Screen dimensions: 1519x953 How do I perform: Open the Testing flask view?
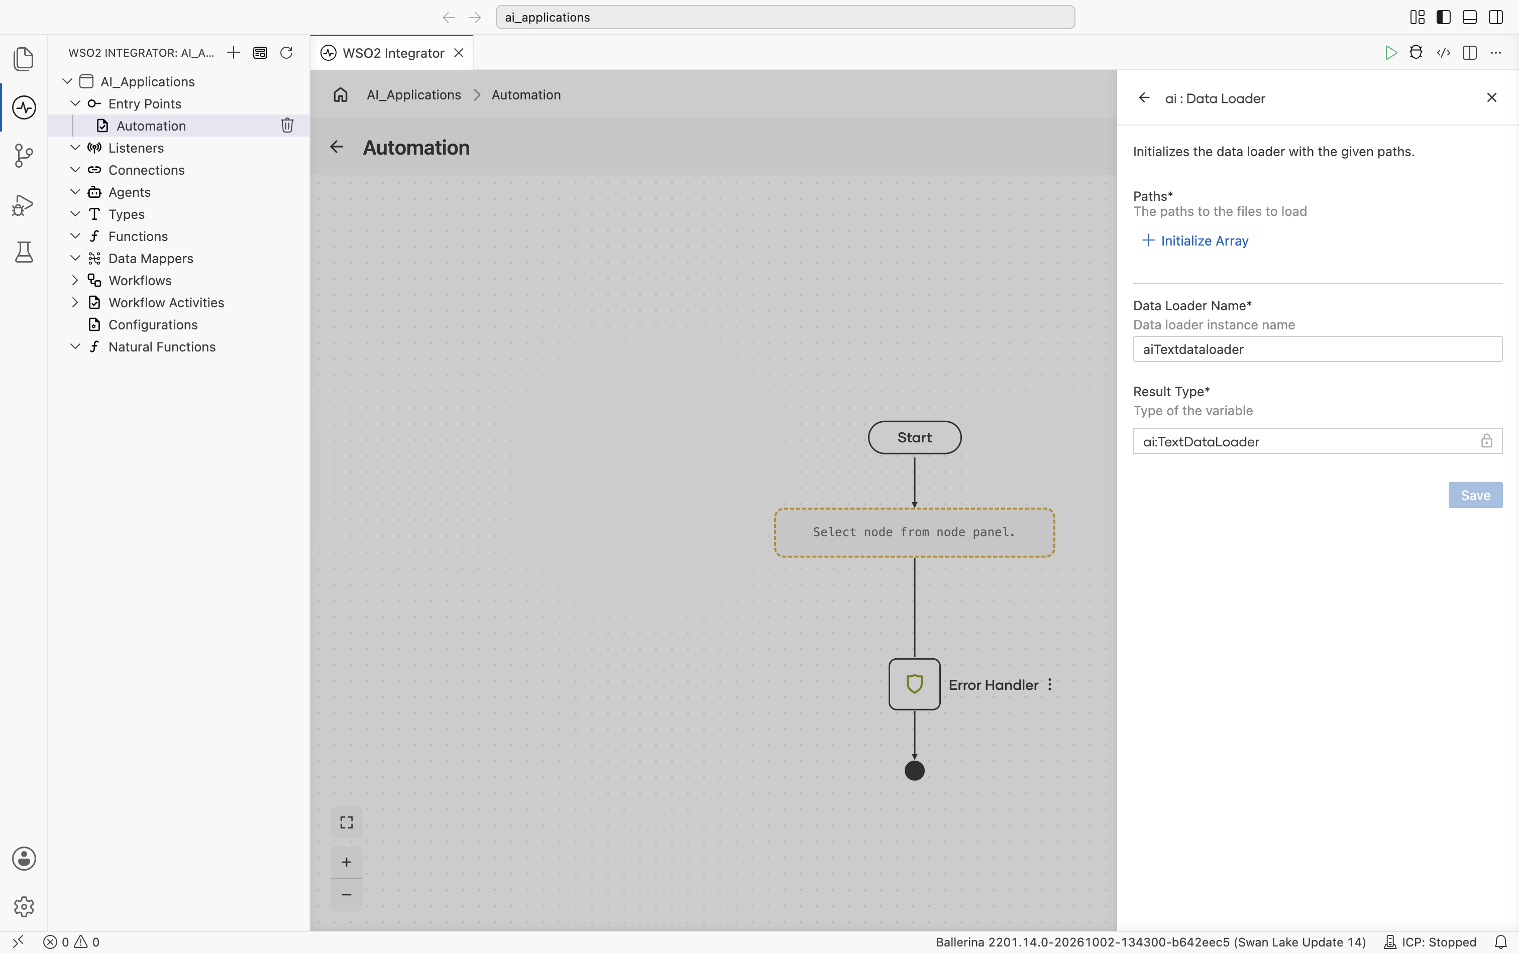(x=23, y=252)
